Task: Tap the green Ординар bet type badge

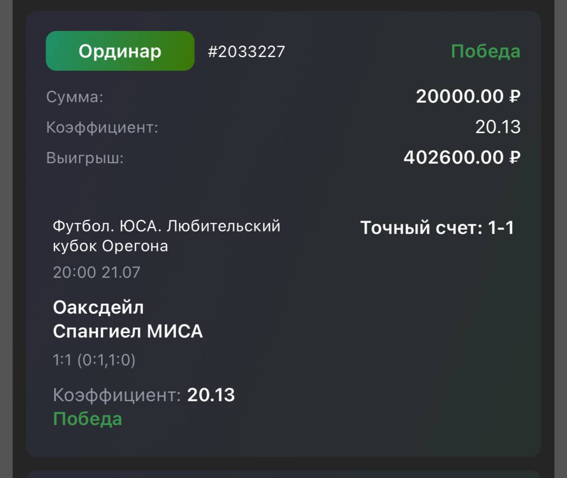Action: coord(120,51)
